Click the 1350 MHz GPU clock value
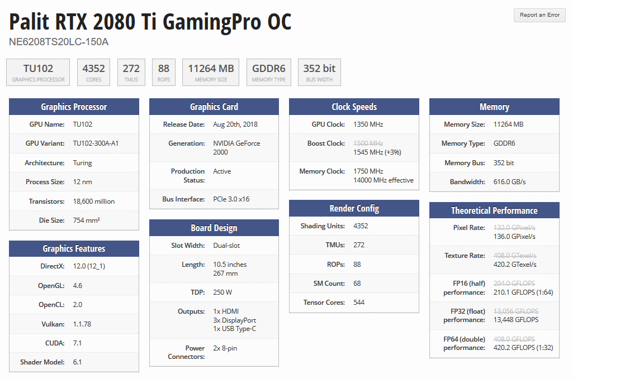This screenshot has height=379, width=644. click(368, 124)
